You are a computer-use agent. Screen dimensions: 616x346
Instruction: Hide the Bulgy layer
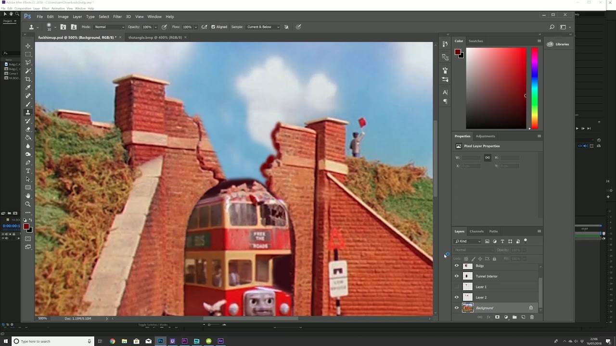coord(457,266)
